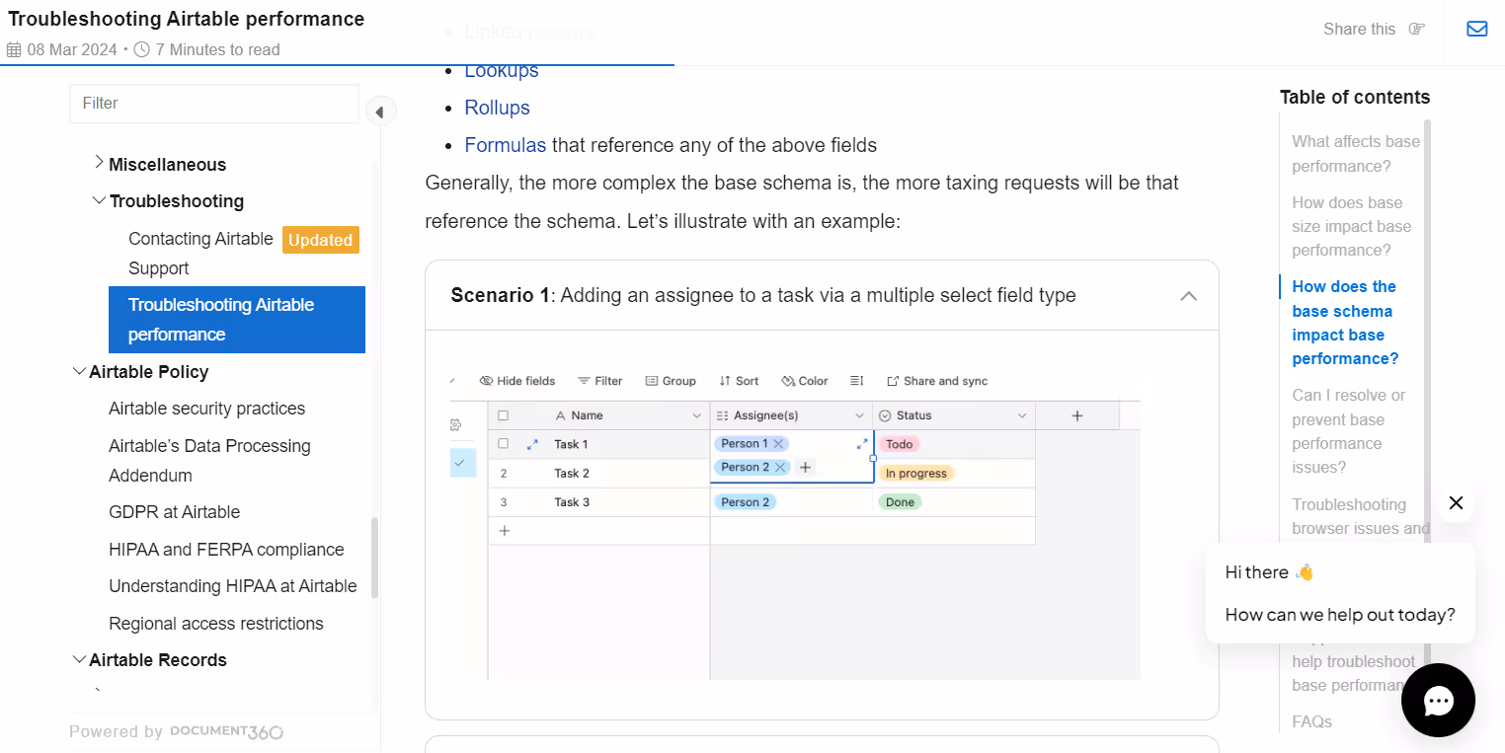
Task: Collapse the Troubleshooting category
Action: click(x=99, y=200)
